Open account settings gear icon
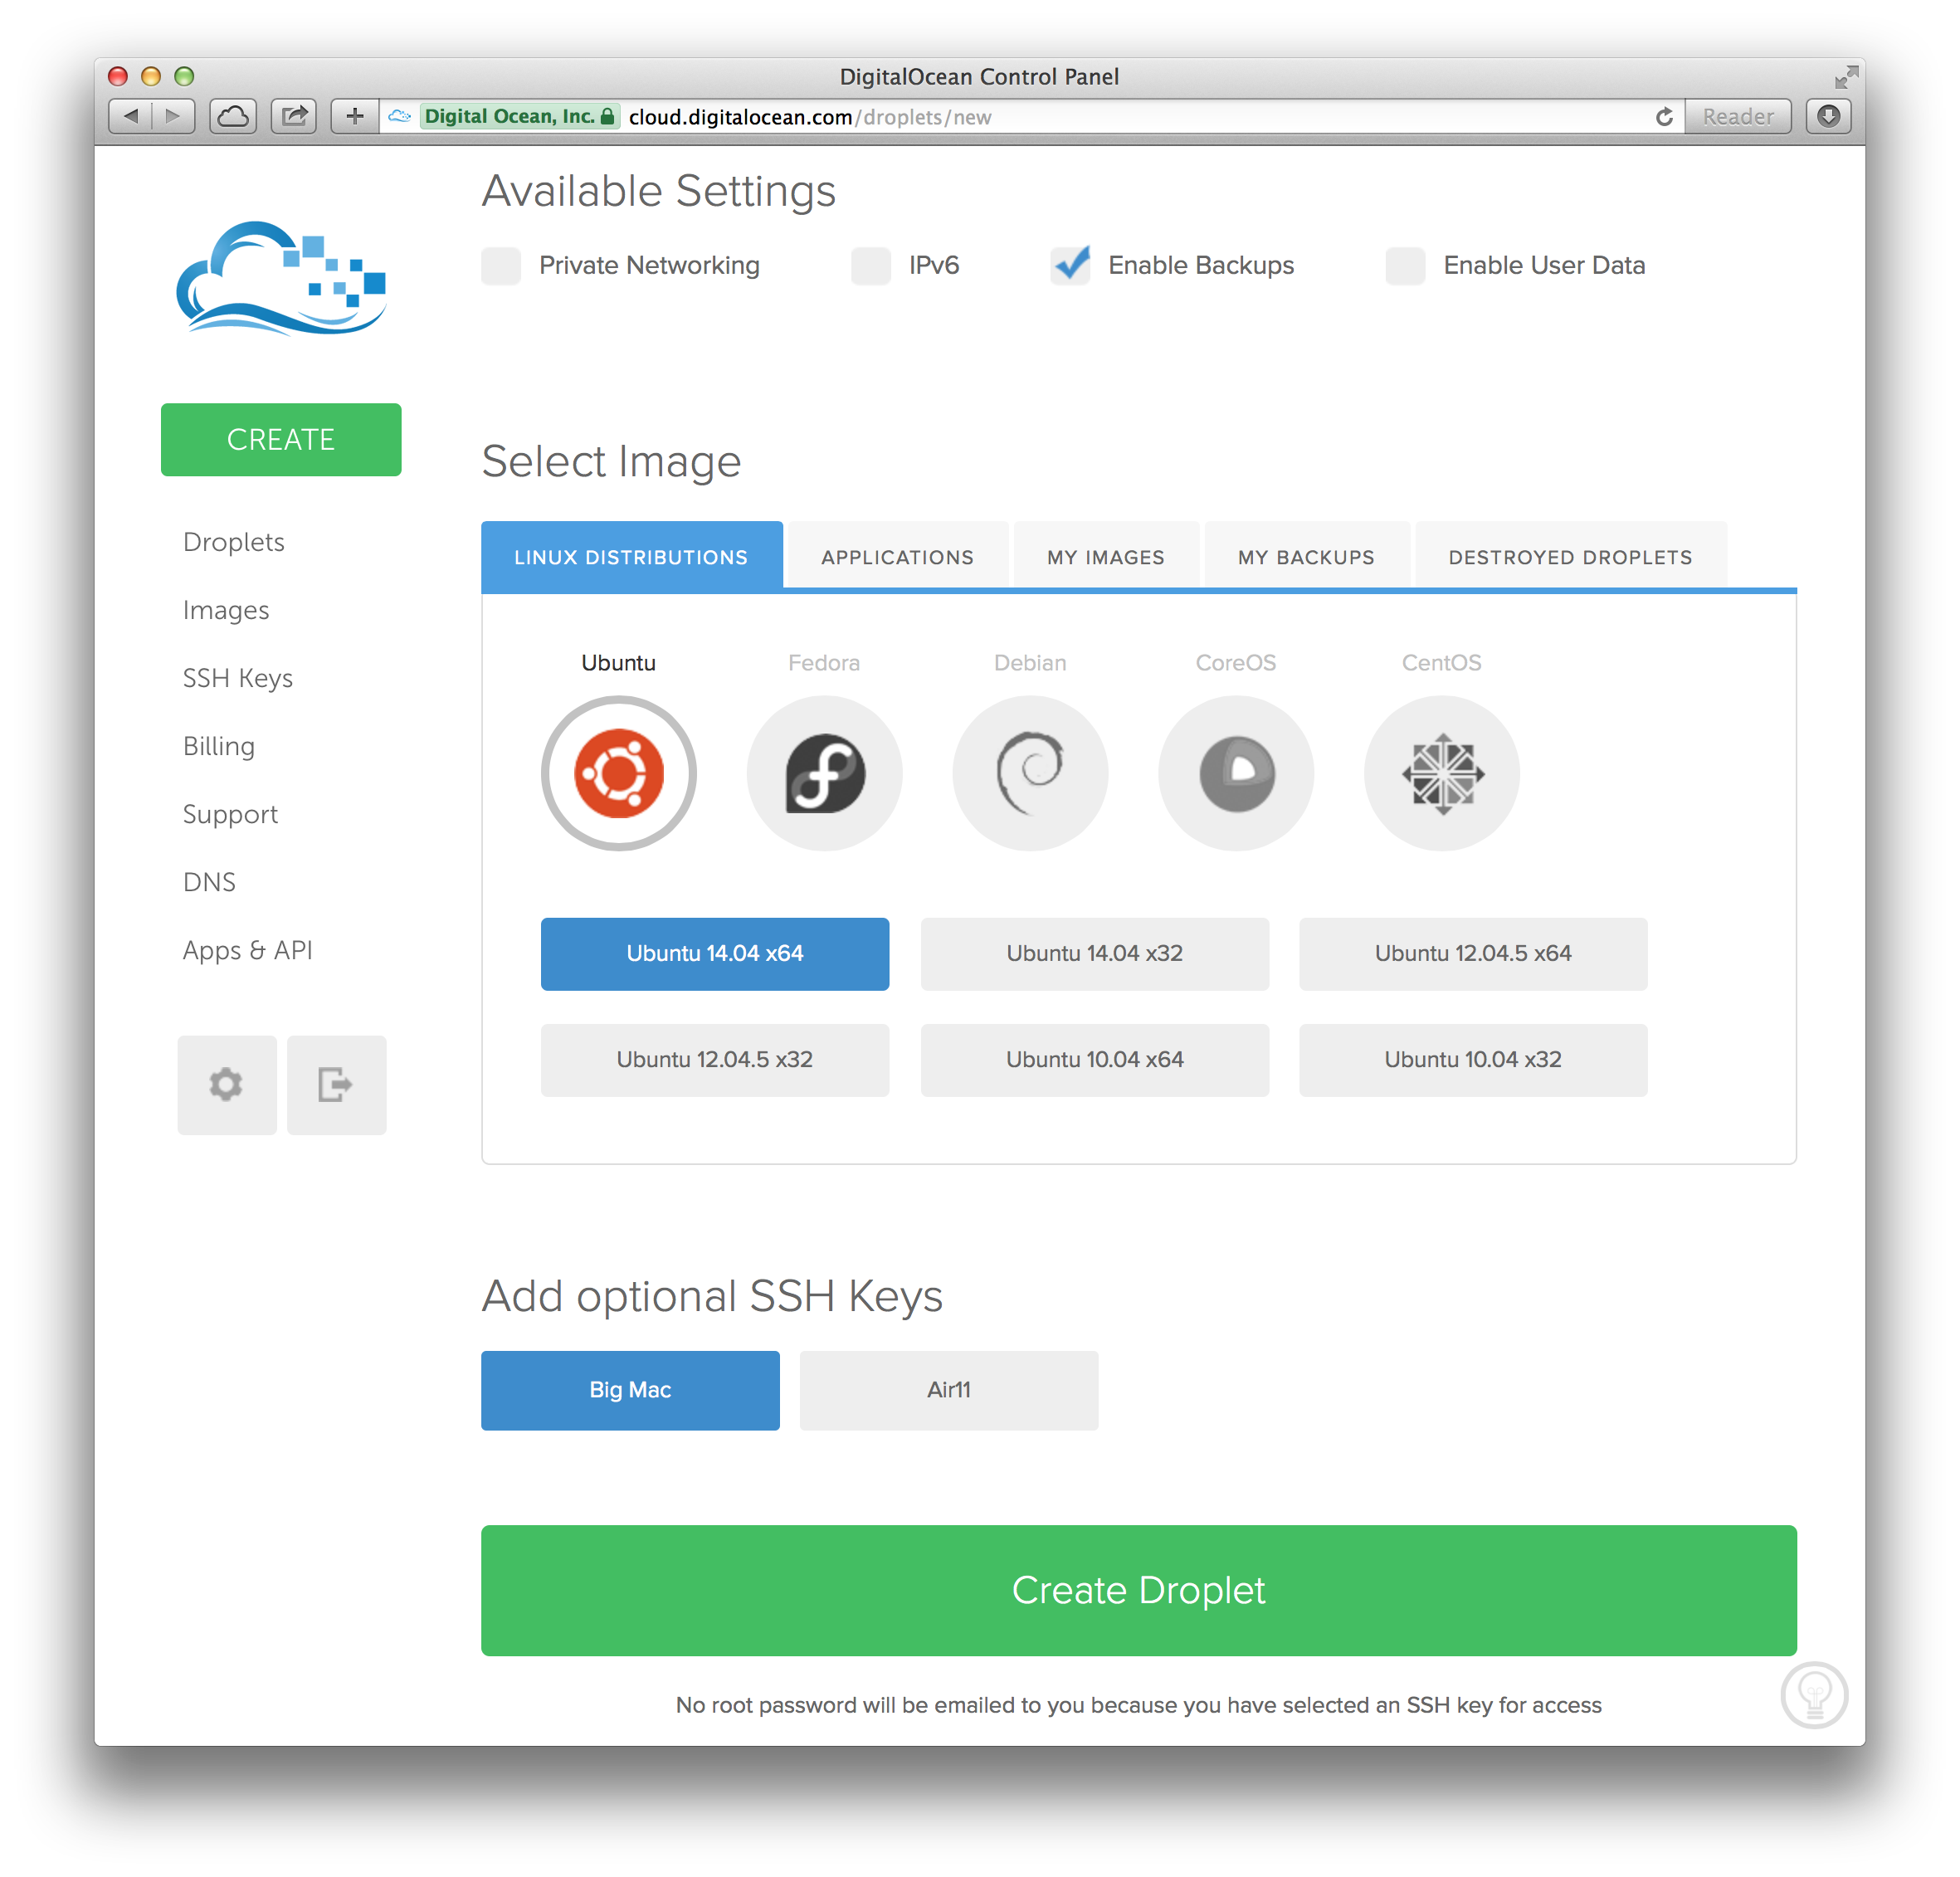 point(227,1084)
